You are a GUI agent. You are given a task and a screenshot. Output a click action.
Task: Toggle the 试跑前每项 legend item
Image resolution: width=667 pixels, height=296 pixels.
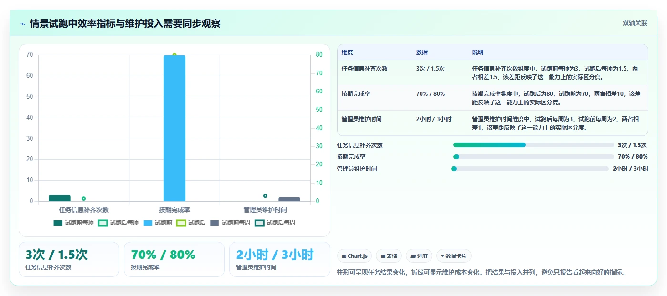pyautogui.click(x=73, y=223)
